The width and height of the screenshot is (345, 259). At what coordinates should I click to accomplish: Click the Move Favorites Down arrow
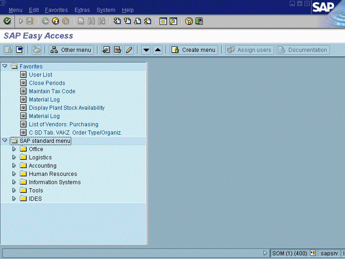tap(146, 50)
